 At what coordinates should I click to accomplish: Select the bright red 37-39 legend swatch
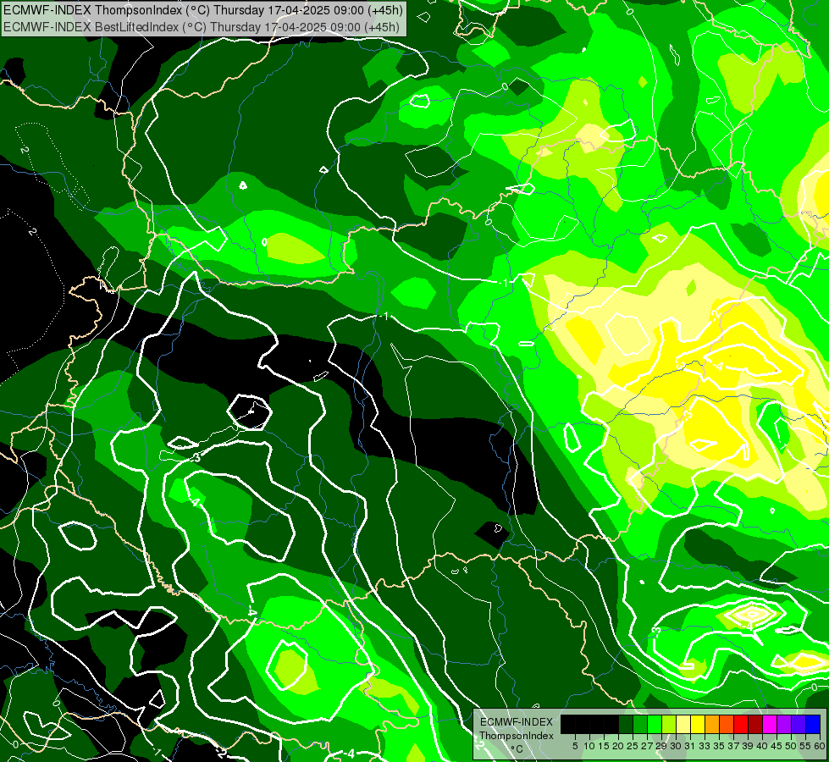741,724
